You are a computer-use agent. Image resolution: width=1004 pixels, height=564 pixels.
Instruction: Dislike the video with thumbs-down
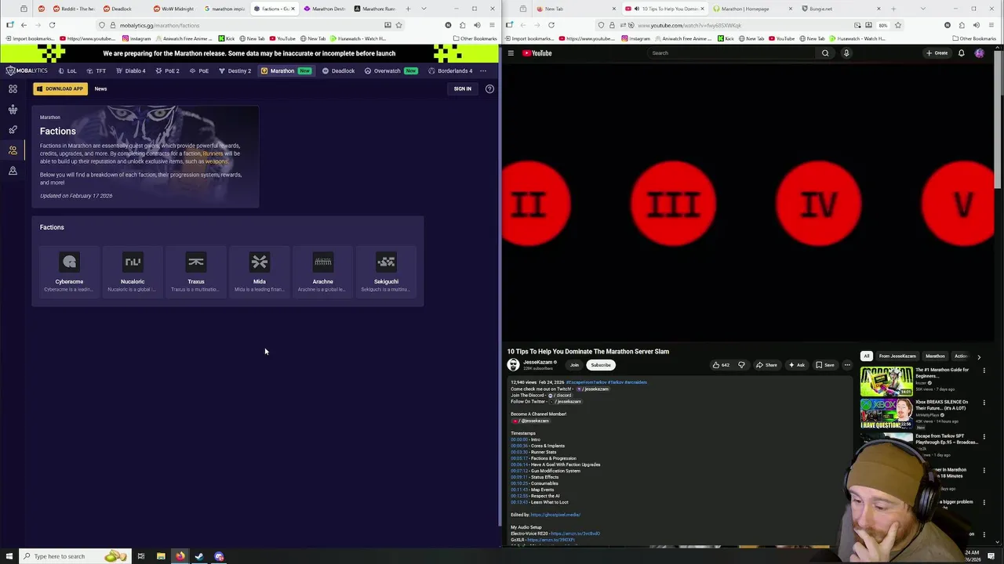pyautogui.click(x=741, y=365)
